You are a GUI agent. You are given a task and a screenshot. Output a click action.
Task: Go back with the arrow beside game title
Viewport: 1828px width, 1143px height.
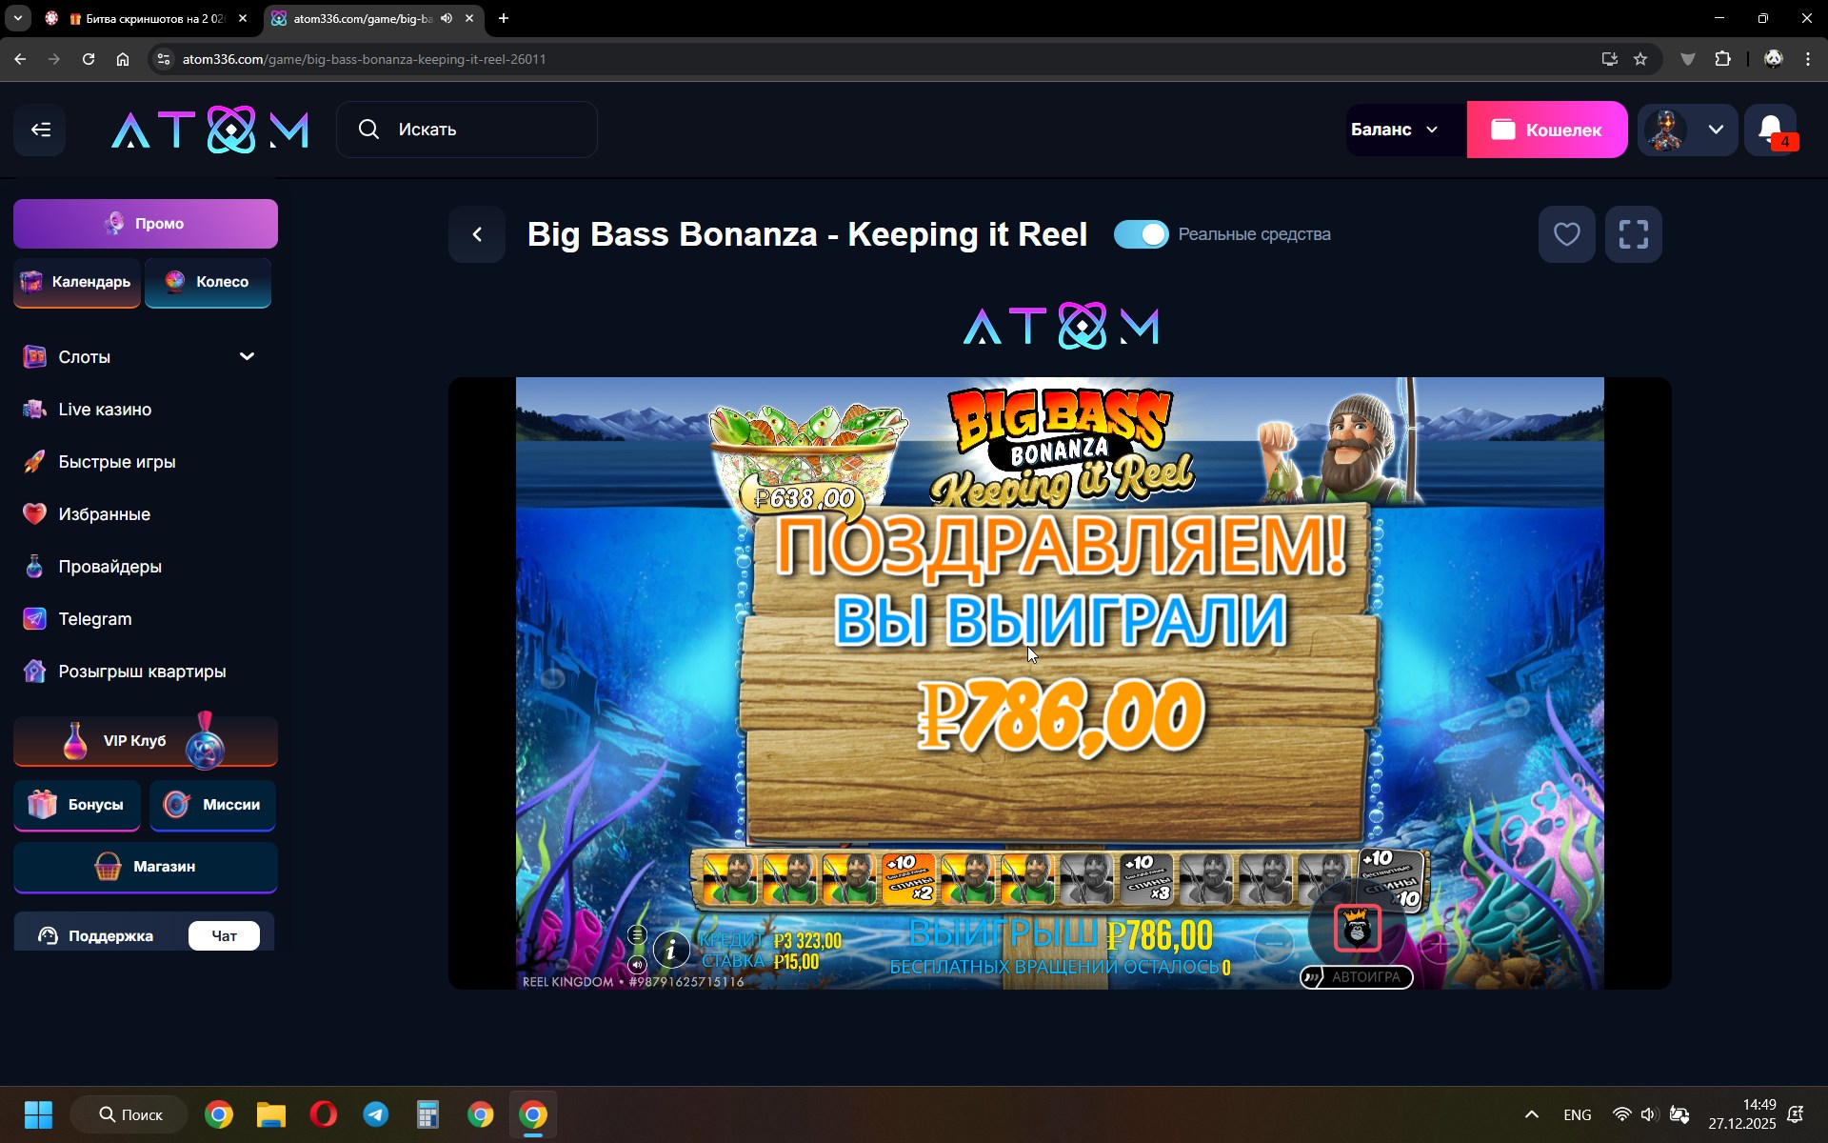(477, 234)
